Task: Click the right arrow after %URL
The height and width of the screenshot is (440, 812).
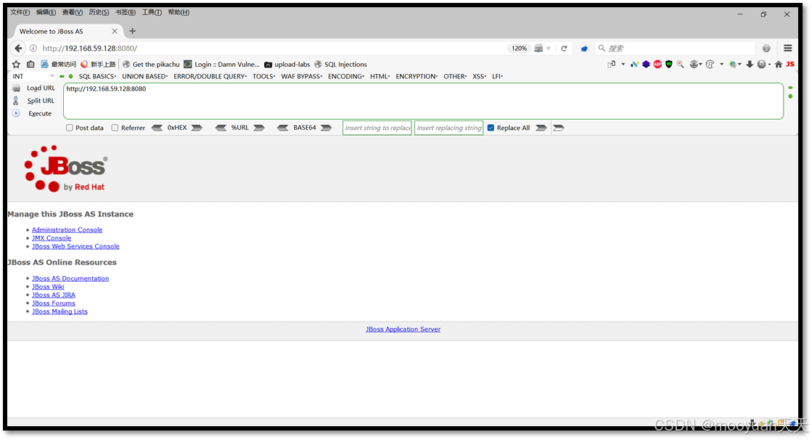Action: click(x=259, y=128)
